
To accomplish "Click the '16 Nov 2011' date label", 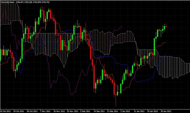I will 59,111.
